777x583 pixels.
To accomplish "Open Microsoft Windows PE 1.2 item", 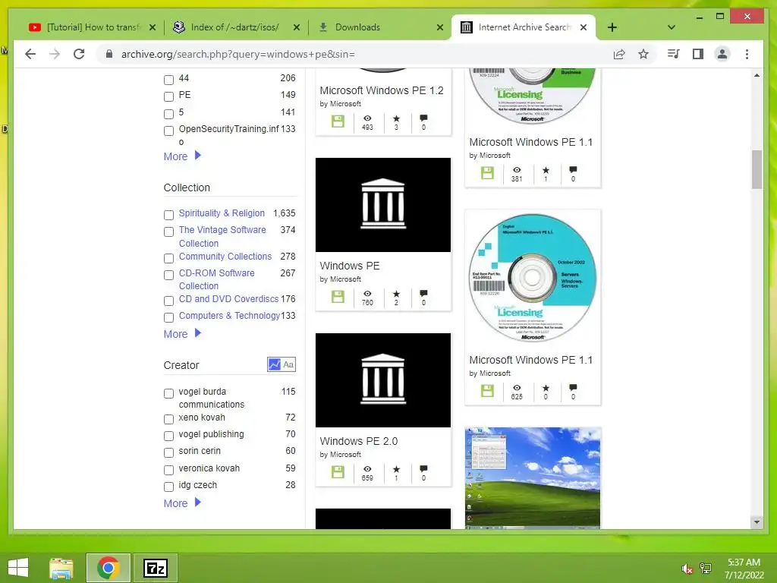I will 382,90.
